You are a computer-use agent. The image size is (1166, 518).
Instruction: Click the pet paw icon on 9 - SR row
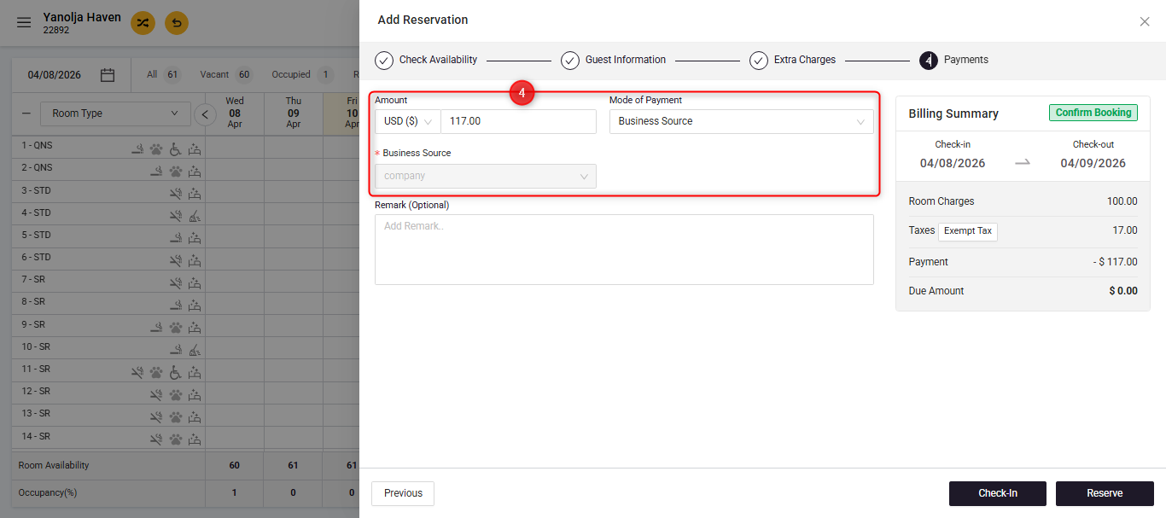[x=176, y=327]
